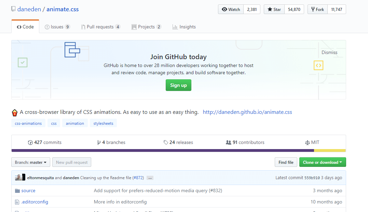Fork the repository
Image resolution: width=368 pixels, height=212 pixels.
(x=317, y=9)
